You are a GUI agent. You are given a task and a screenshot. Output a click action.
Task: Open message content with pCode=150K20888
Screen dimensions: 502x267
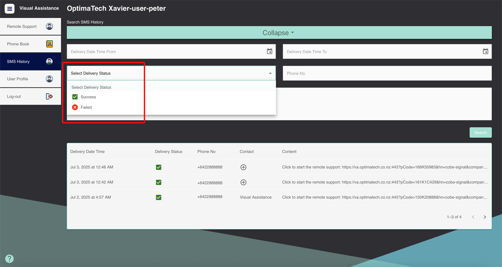point(385,197)
